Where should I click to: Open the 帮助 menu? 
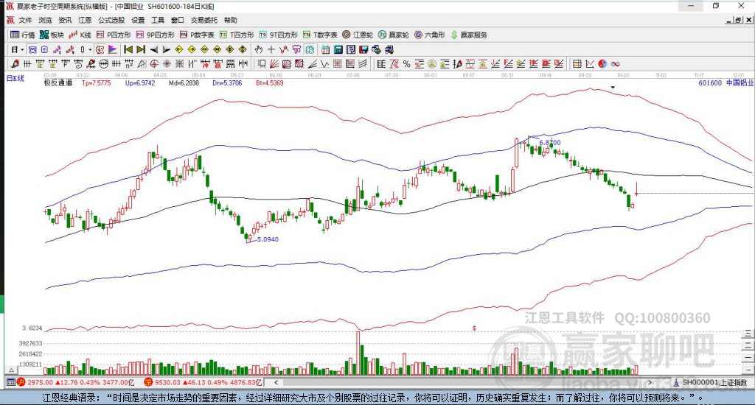[231, 20]
